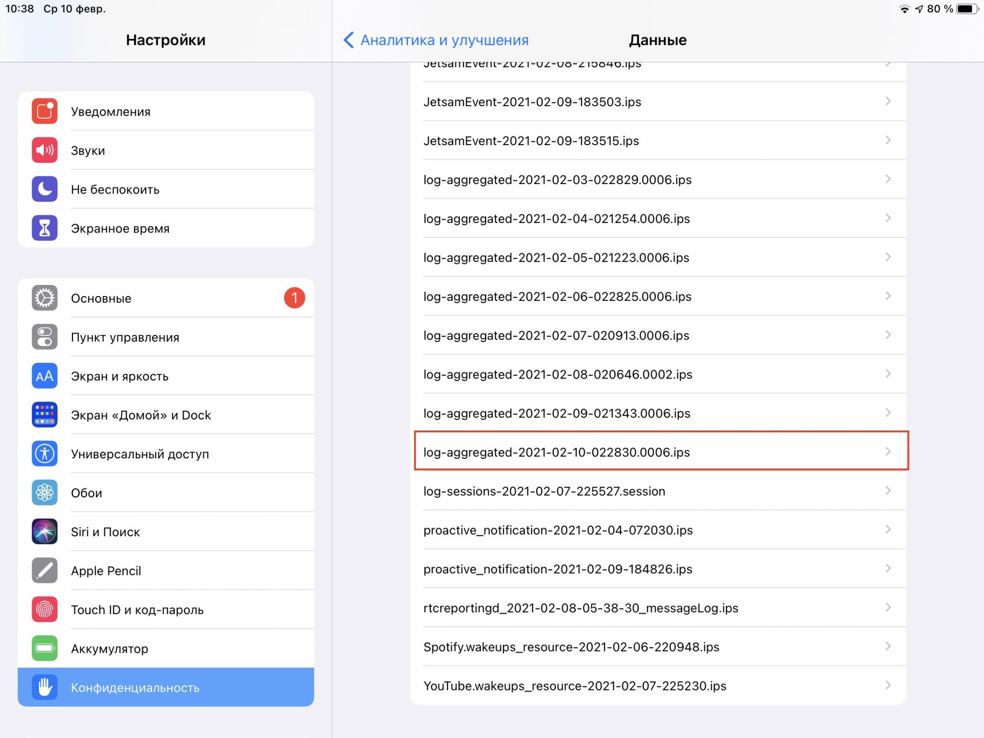The image size is (984, 738).
Task: Expand log-aggregated-2021-02-10-022830.0006.ips
Action: pyautogui.click(x=658, y=451)
